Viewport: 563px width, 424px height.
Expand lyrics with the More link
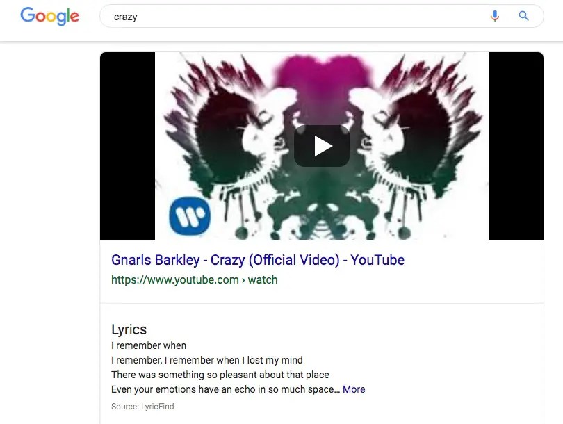[354, 389]
